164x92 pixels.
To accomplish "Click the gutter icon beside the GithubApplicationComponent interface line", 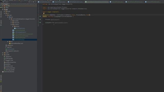I will (40, 16).
